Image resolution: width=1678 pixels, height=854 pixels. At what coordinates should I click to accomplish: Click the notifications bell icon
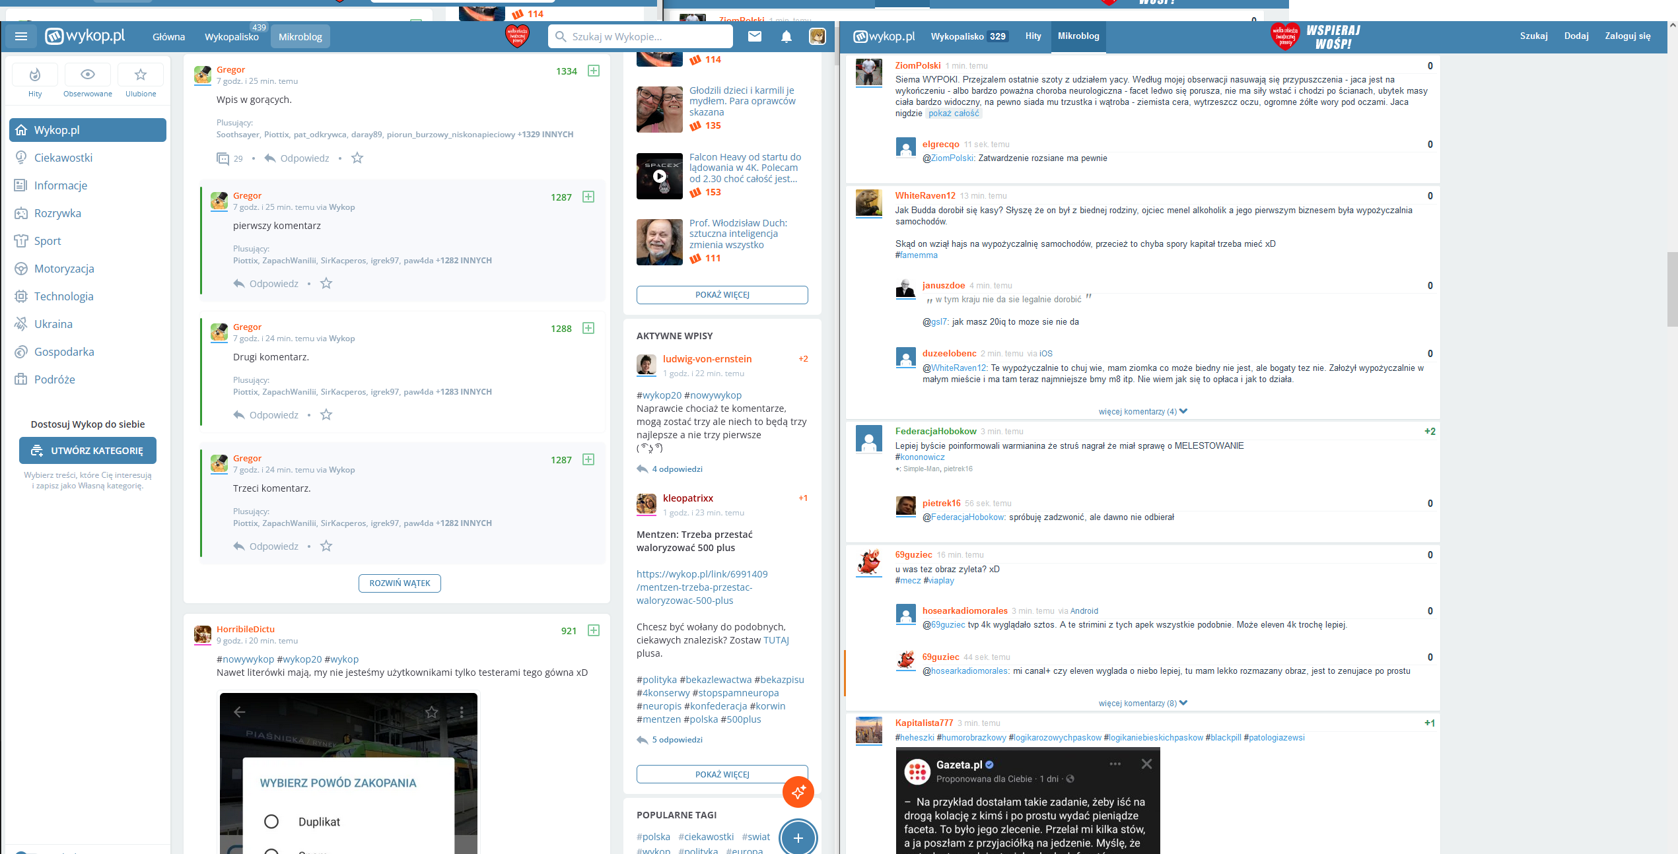[x=786, y=37]
